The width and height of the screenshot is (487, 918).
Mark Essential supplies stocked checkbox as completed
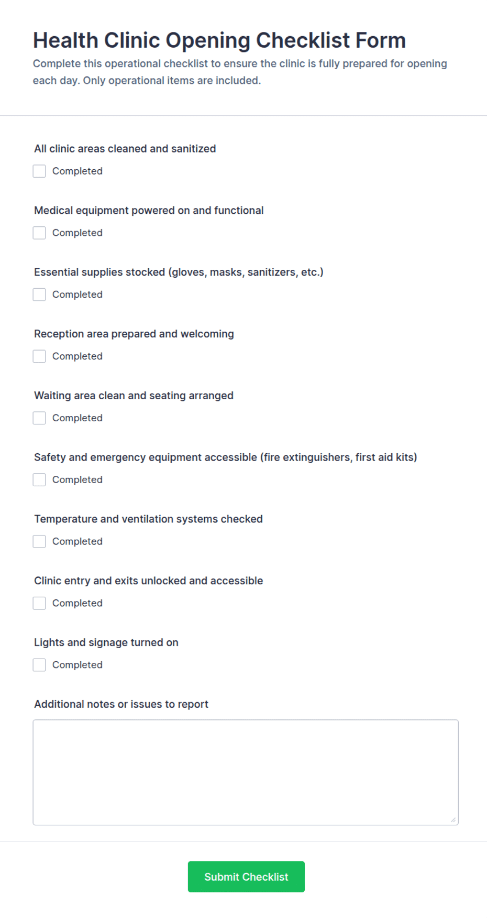click(x=39, y=295)
